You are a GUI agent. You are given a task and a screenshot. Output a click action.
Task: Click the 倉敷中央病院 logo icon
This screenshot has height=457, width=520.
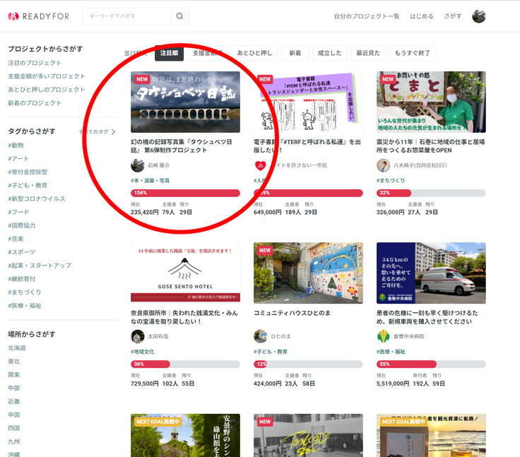point(383,336)
